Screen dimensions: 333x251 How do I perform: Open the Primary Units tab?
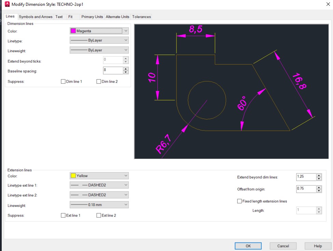(91, 16)
